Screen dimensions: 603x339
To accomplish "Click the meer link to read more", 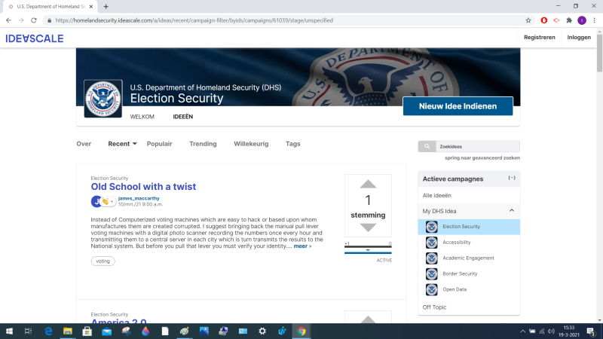I will coord(300,246).
